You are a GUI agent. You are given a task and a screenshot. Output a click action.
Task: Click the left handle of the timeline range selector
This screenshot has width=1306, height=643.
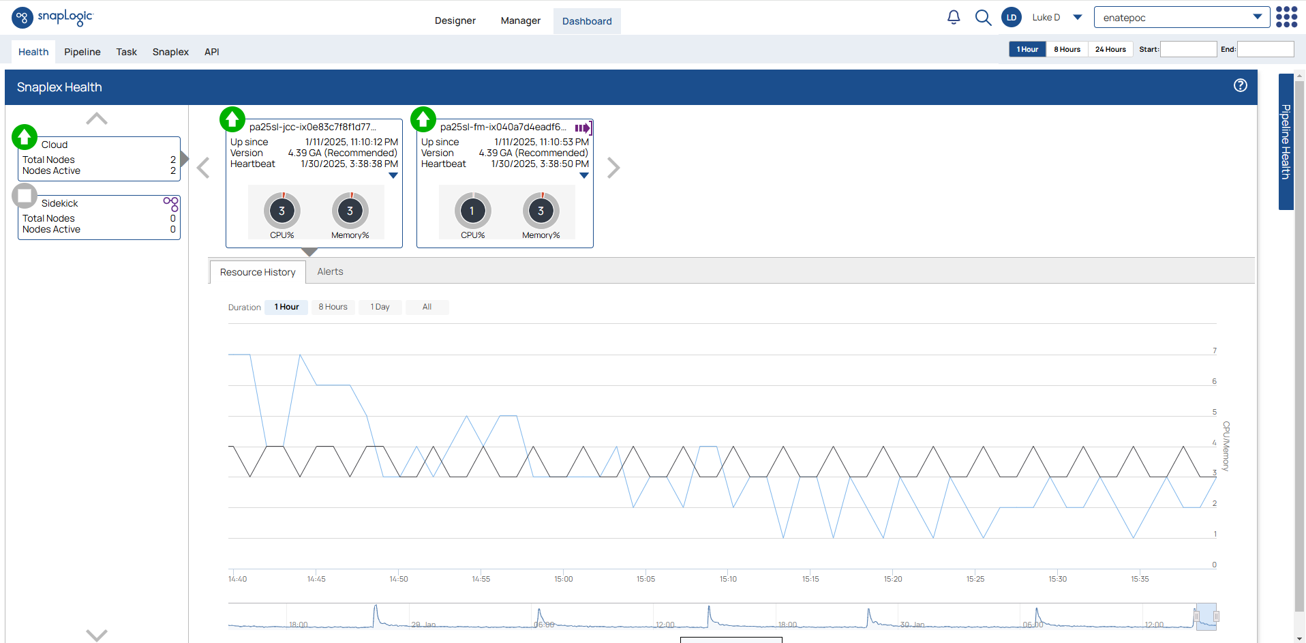[x=1196, y=616]
